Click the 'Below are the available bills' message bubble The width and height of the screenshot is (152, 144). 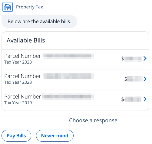pyautogui.click(x=39, y=21)
